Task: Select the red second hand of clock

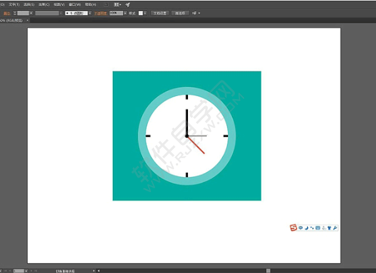Action: pos(196,145)
